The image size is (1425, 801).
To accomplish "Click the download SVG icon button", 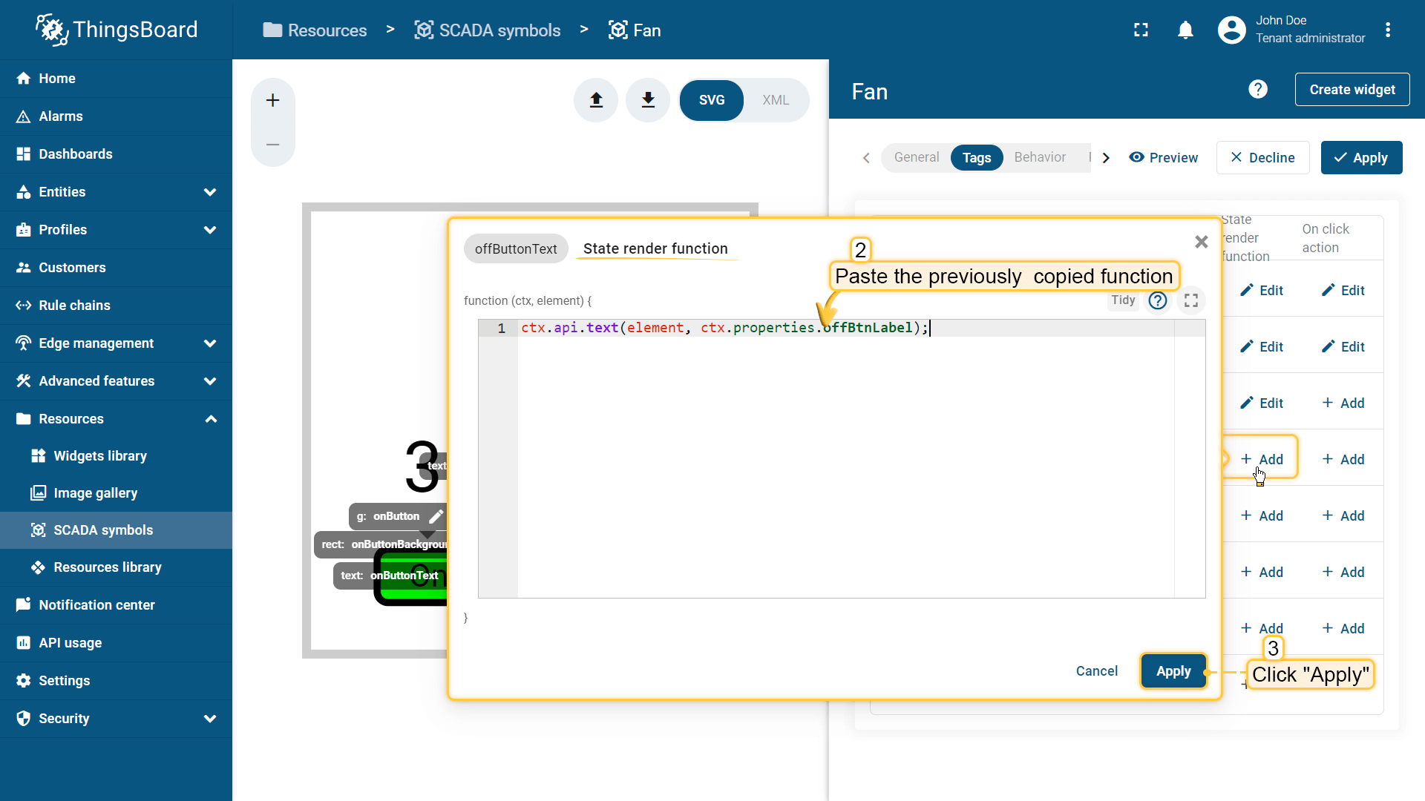I will [648, 100].
